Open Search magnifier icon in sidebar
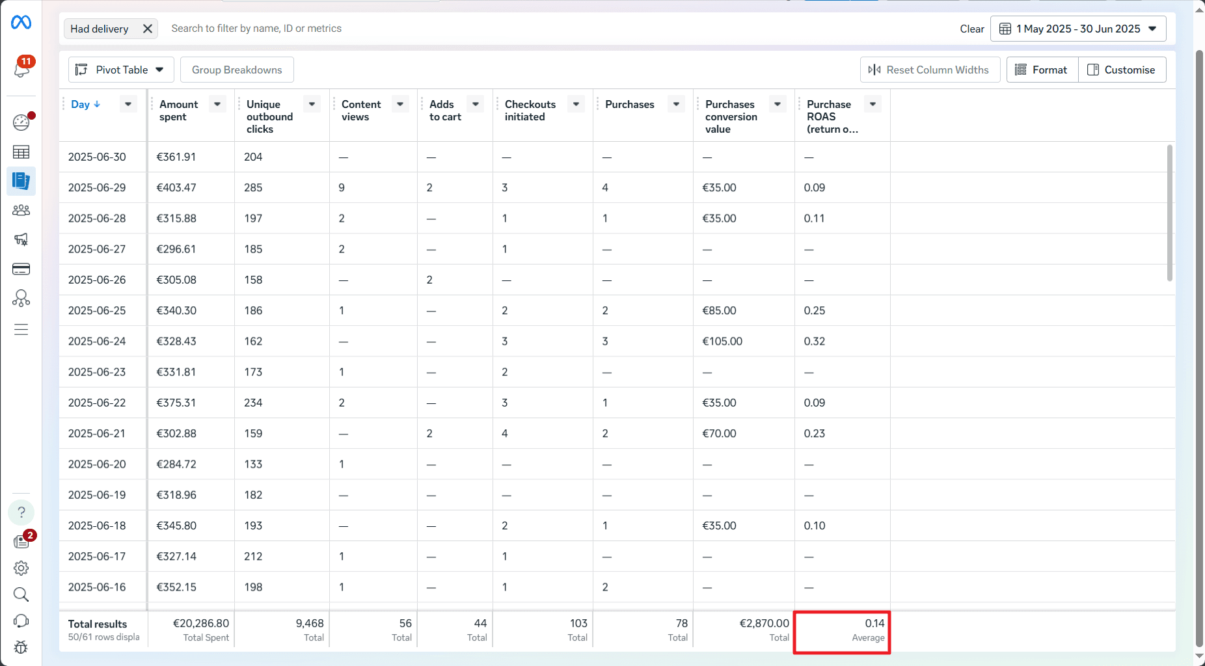This screenshot has width=1205, height=666. click(21, 594)
